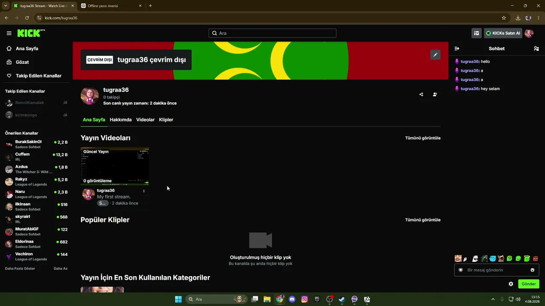The width and height of the screenshot is (545, 306).
Task: Open the profile avatar menu in header
Action: click(x=529, y=33)
